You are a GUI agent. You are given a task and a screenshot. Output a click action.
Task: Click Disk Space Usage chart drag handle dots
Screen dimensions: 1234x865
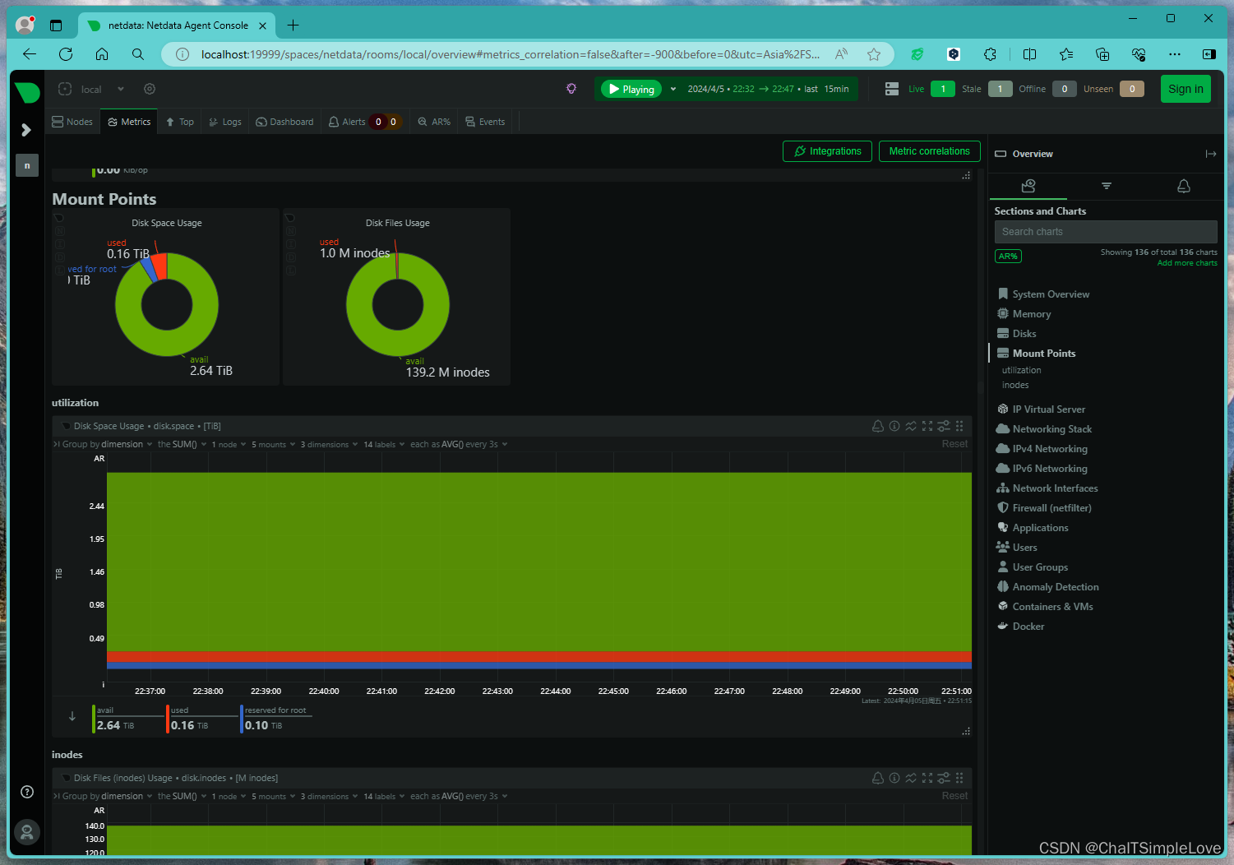(x=959, y=426)
